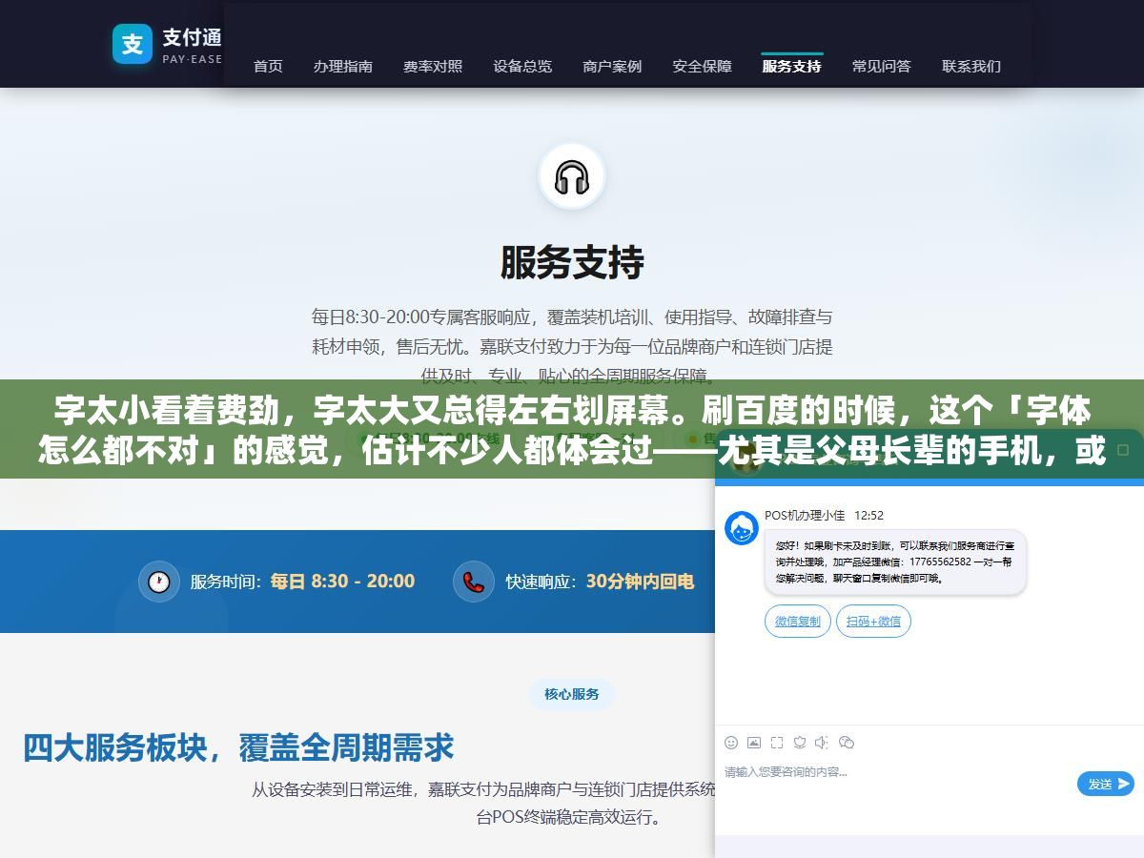
Task: Go to the 首页 nav item
Action: click(x=268, y=66)
